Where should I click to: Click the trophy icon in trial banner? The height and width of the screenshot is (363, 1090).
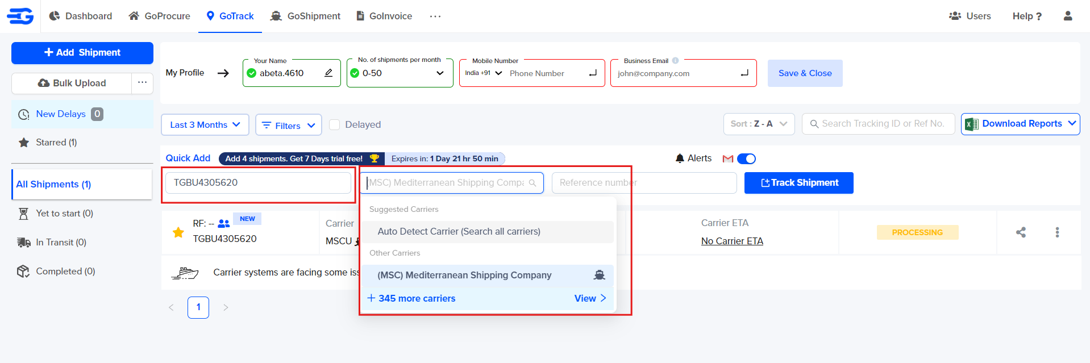(375, 158)
